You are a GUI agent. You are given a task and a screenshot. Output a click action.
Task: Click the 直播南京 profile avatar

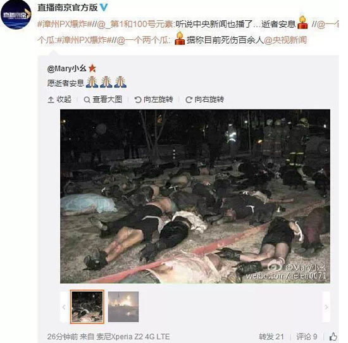click(16, 15)
